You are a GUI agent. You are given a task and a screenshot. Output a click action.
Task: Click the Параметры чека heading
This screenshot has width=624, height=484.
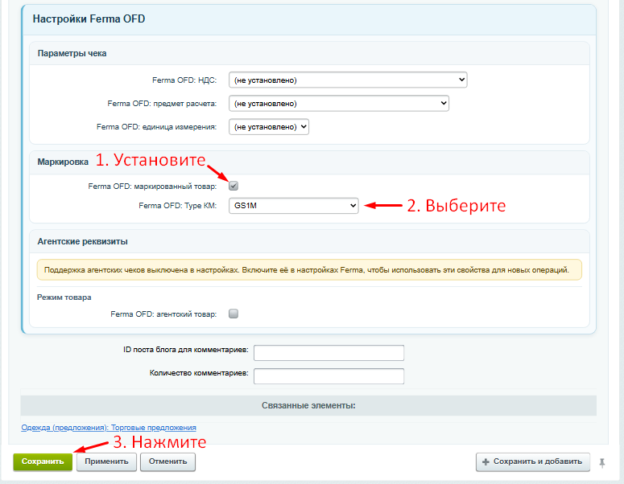(x=72, y=53)
